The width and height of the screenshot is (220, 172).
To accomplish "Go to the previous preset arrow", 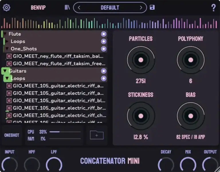I will [79, 8].
